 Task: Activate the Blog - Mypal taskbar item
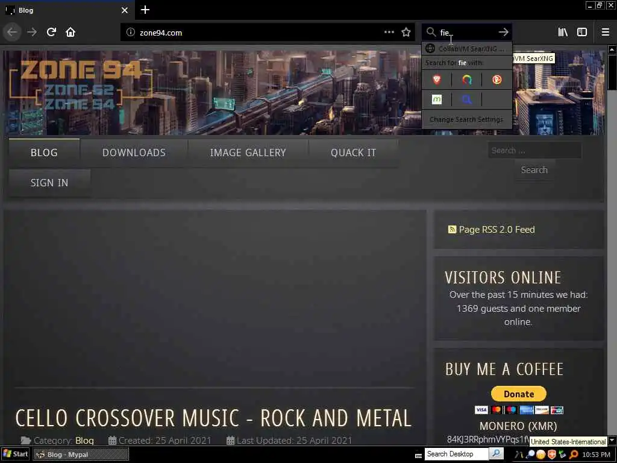click(81, 455)
